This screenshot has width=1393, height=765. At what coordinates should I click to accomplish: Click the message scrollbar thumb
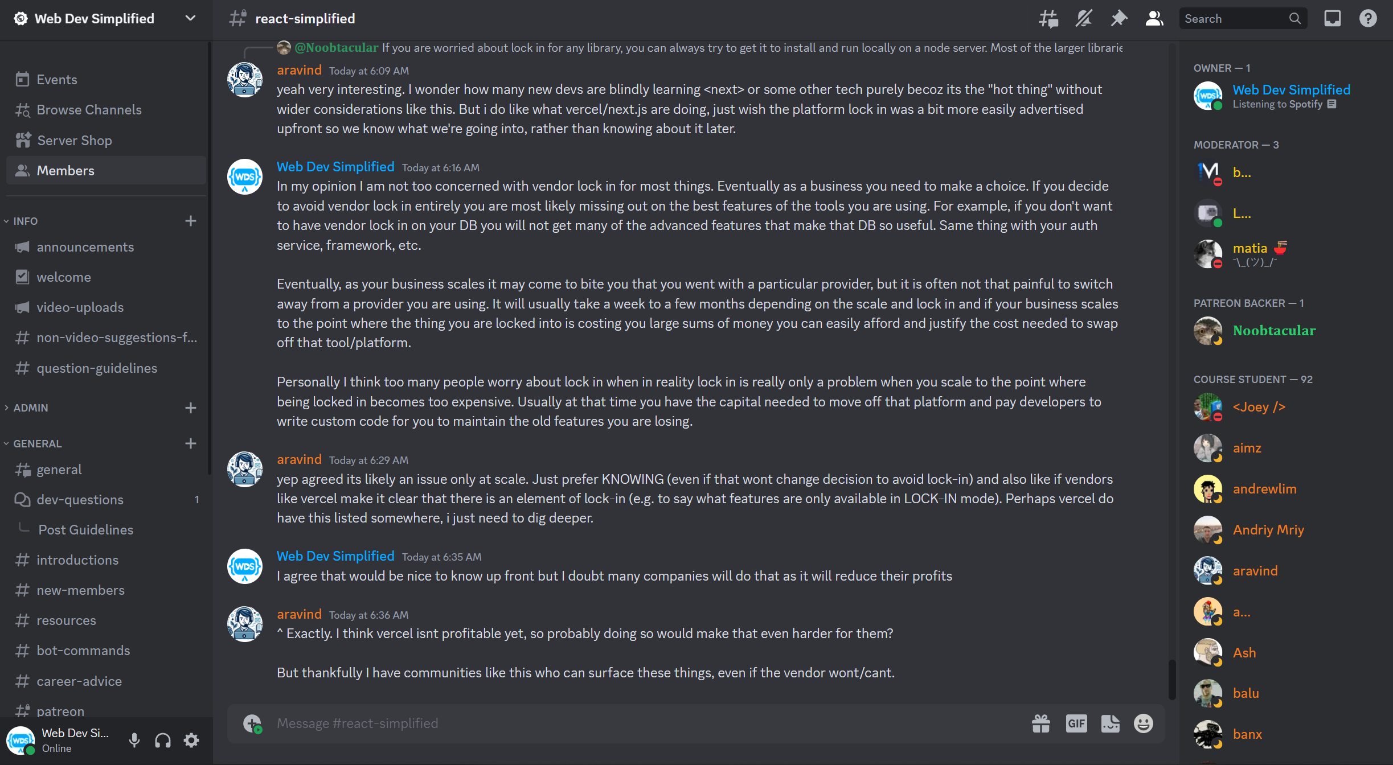pyautogui.click(x=1171, y=678)
